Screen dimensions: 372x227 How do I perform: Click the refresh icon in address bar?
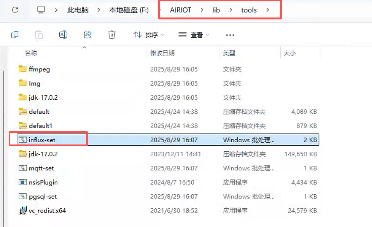click(x=15, y=10)
